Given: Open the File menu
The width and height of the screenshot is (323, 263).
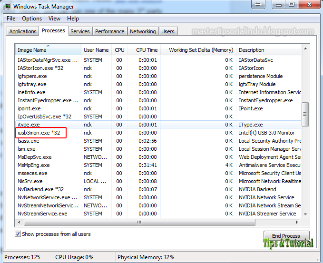Looking at the screenshot, I should coord(11,19).
